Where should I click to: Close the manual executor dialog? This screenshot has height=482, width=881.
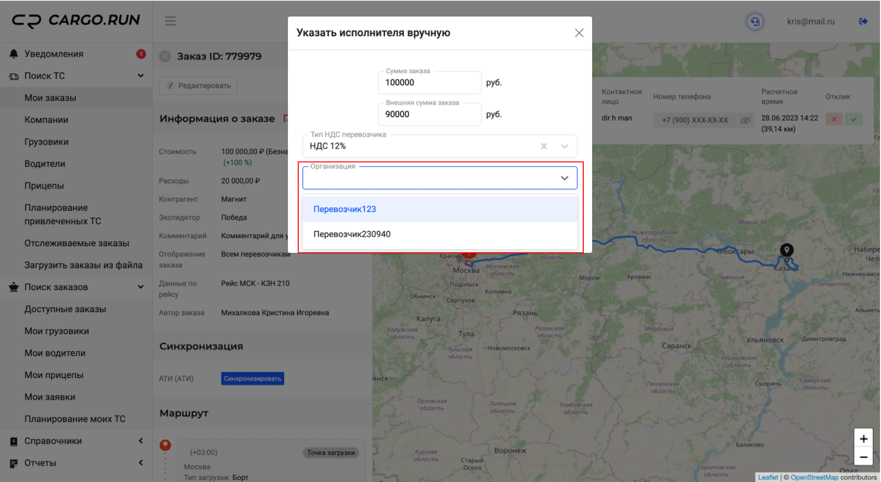click(579, 33)
